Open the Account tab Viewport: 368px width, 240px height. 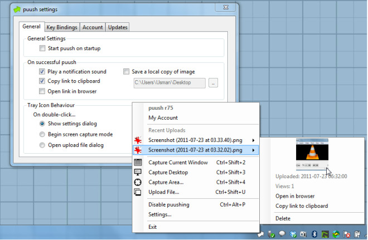click(93, 27)
